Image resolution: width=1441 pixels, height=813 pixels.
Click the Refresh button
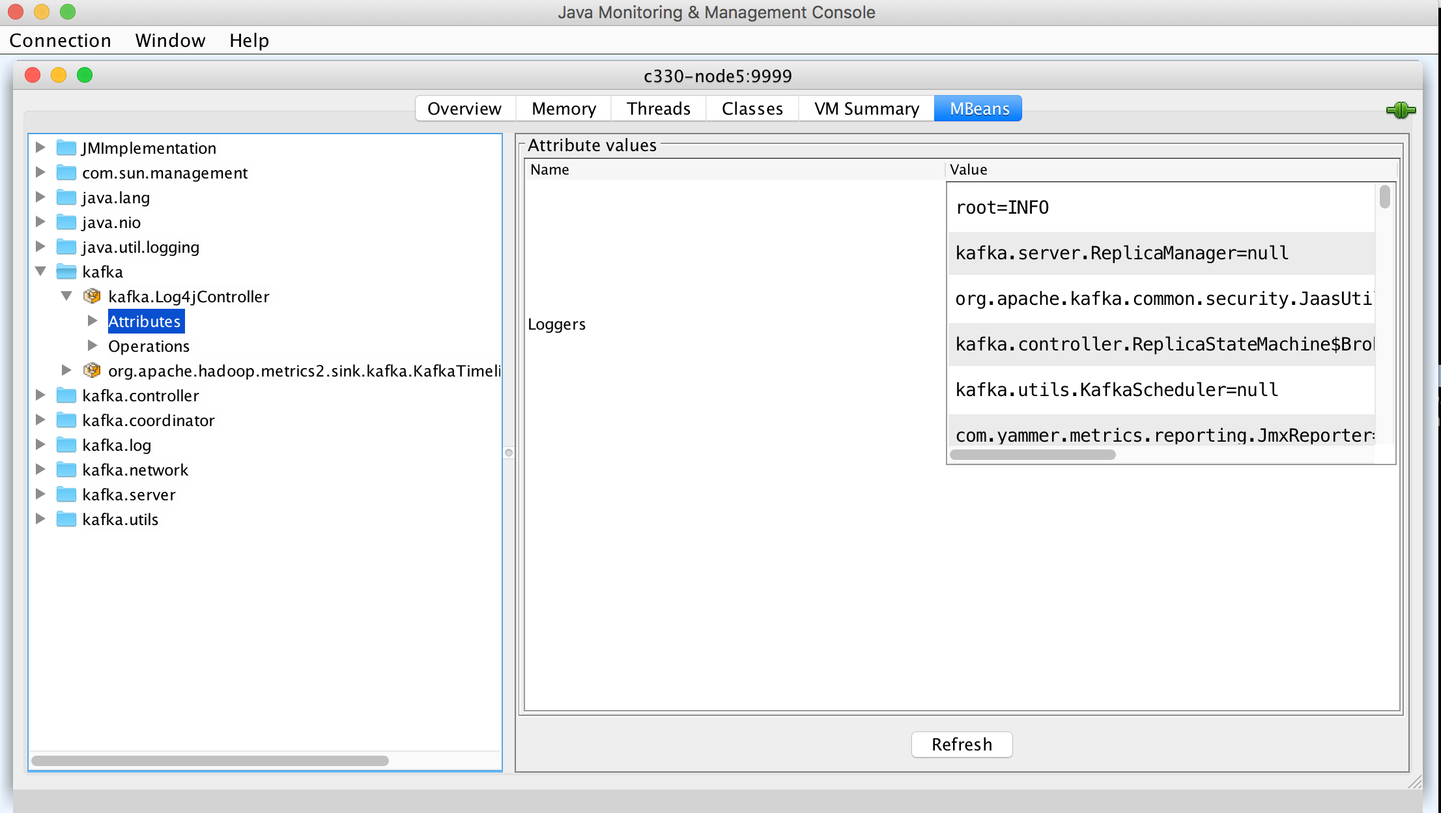click(x=962, y=744)
